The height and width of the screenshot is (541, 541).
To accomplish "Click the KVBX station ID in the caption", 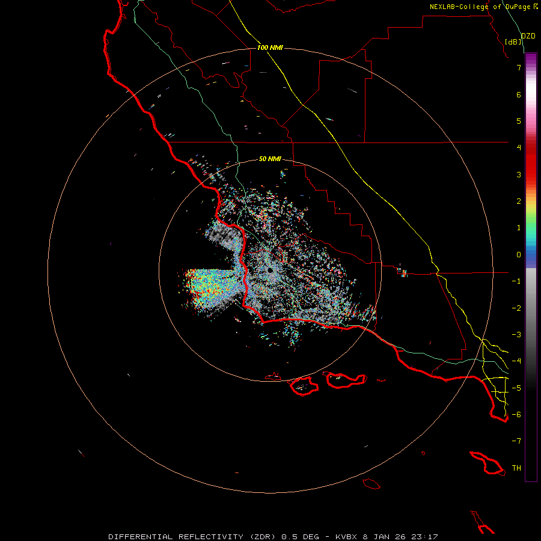I will pyautogui.click(x=347, y=537).
